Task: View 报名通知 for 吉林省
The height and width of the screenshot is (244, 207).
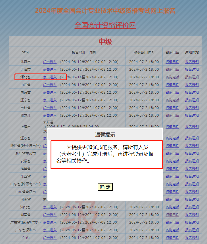Action: (192, 108)
